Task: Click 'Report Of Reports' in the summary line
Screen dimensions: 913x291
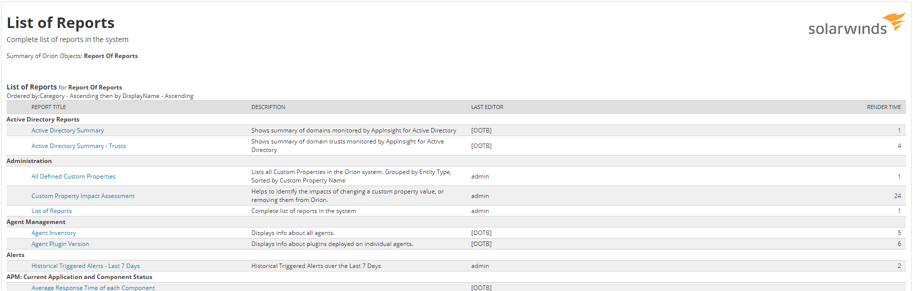Action: [x=111, y=56]
